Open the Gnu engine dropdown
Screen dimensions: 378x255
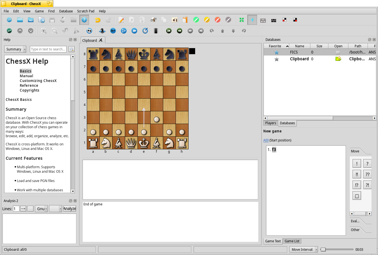pos(41,209)
